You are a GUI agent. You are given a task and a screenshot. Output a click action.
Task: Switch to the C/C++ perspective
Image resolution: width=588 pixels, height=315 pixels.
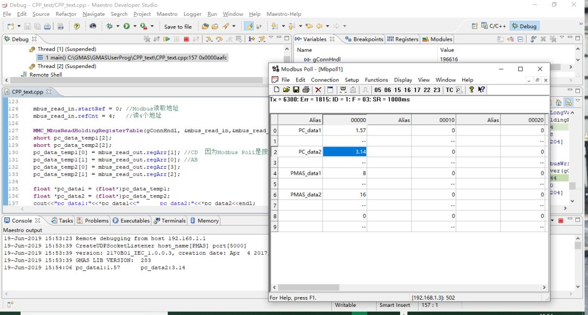(493, 26)
